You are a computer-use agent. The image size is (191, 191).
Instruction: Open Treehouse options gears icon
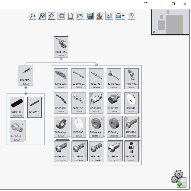click(179, 179)
